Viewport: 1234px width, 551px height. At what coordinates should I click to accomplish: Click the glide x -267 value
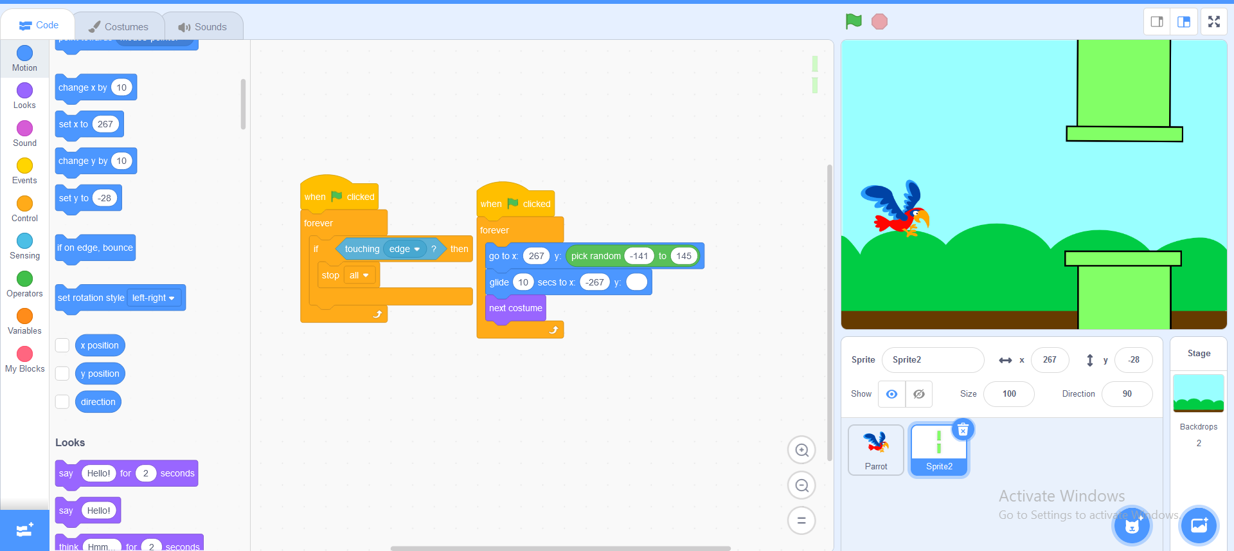click(595, 282)
